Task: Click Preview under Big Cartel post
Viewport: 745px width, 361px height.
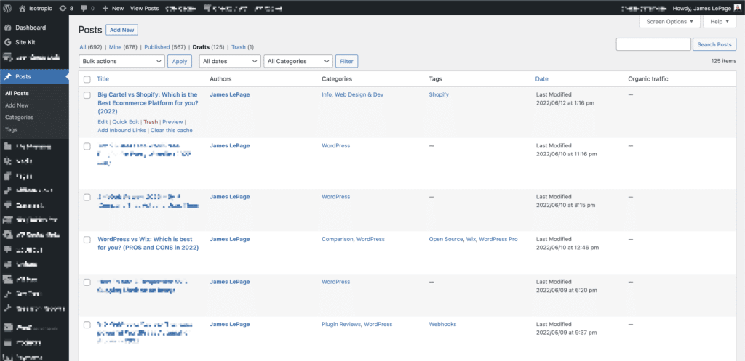Action: click(x=172, y=122)
